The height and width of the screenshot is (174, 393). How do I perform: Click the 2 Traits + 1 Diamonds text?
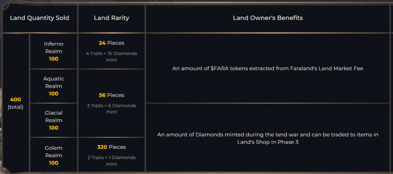[111, 161]
